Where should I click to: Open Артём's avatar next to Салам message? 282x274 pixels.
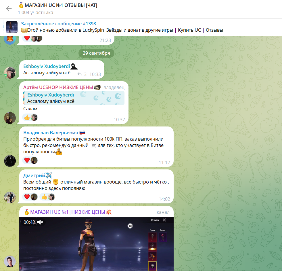[10, 118]
